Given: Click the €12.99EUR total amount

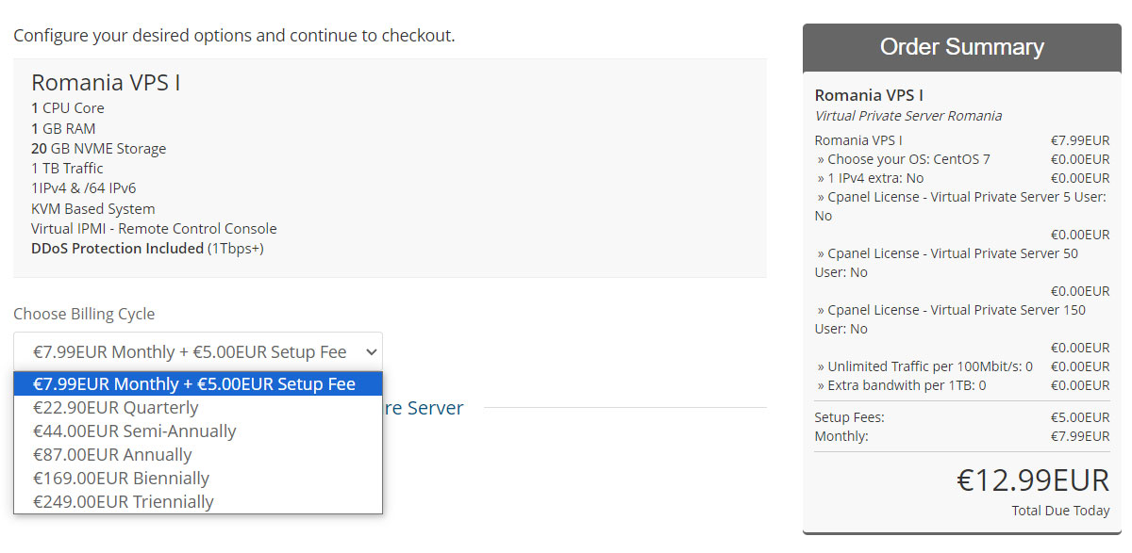Looking at the screenshot, I should pyautogui.click(x=1033, y=480).
